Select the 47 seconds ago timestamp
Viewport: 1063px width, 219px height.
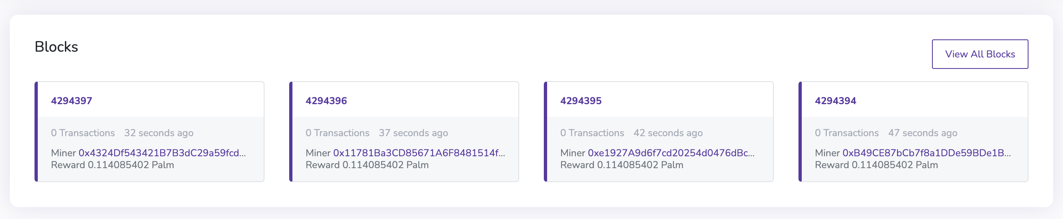pyautogui.click(x=923, y=133)
